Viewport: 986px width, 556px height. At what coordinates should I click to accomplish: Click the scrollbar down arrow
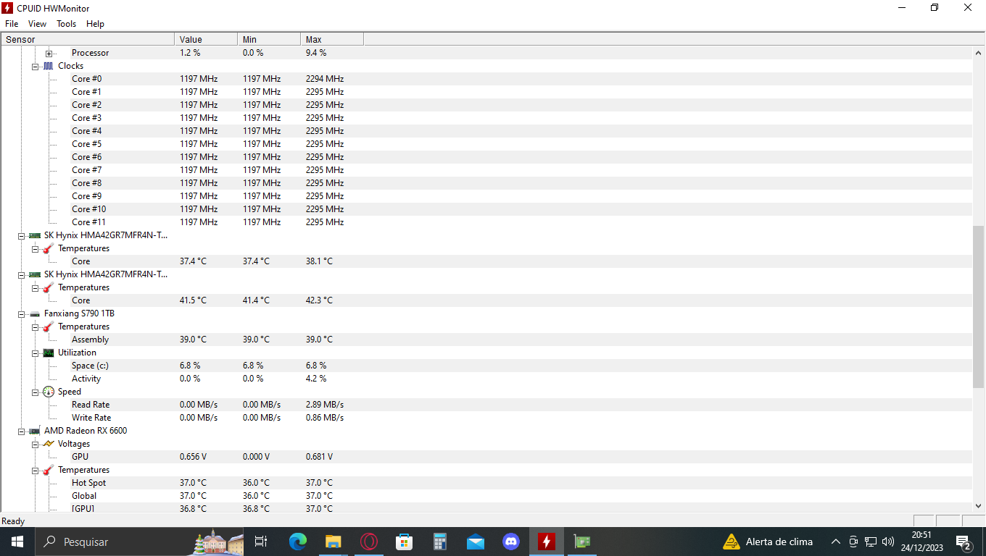tap(979, 506)
